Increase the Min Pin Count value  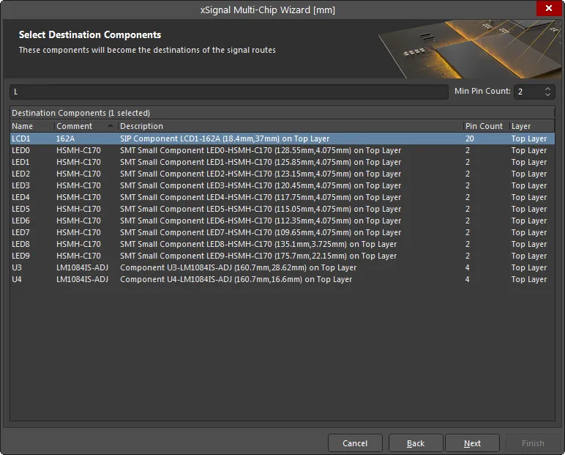point(547,88)
